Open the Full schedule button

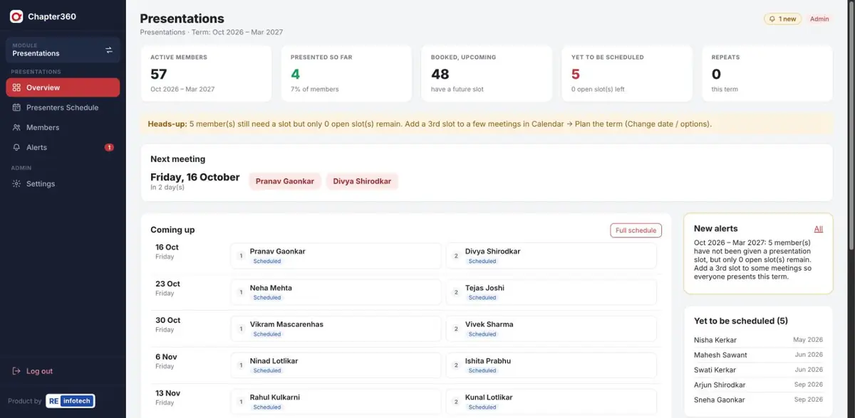coord(636,230)
